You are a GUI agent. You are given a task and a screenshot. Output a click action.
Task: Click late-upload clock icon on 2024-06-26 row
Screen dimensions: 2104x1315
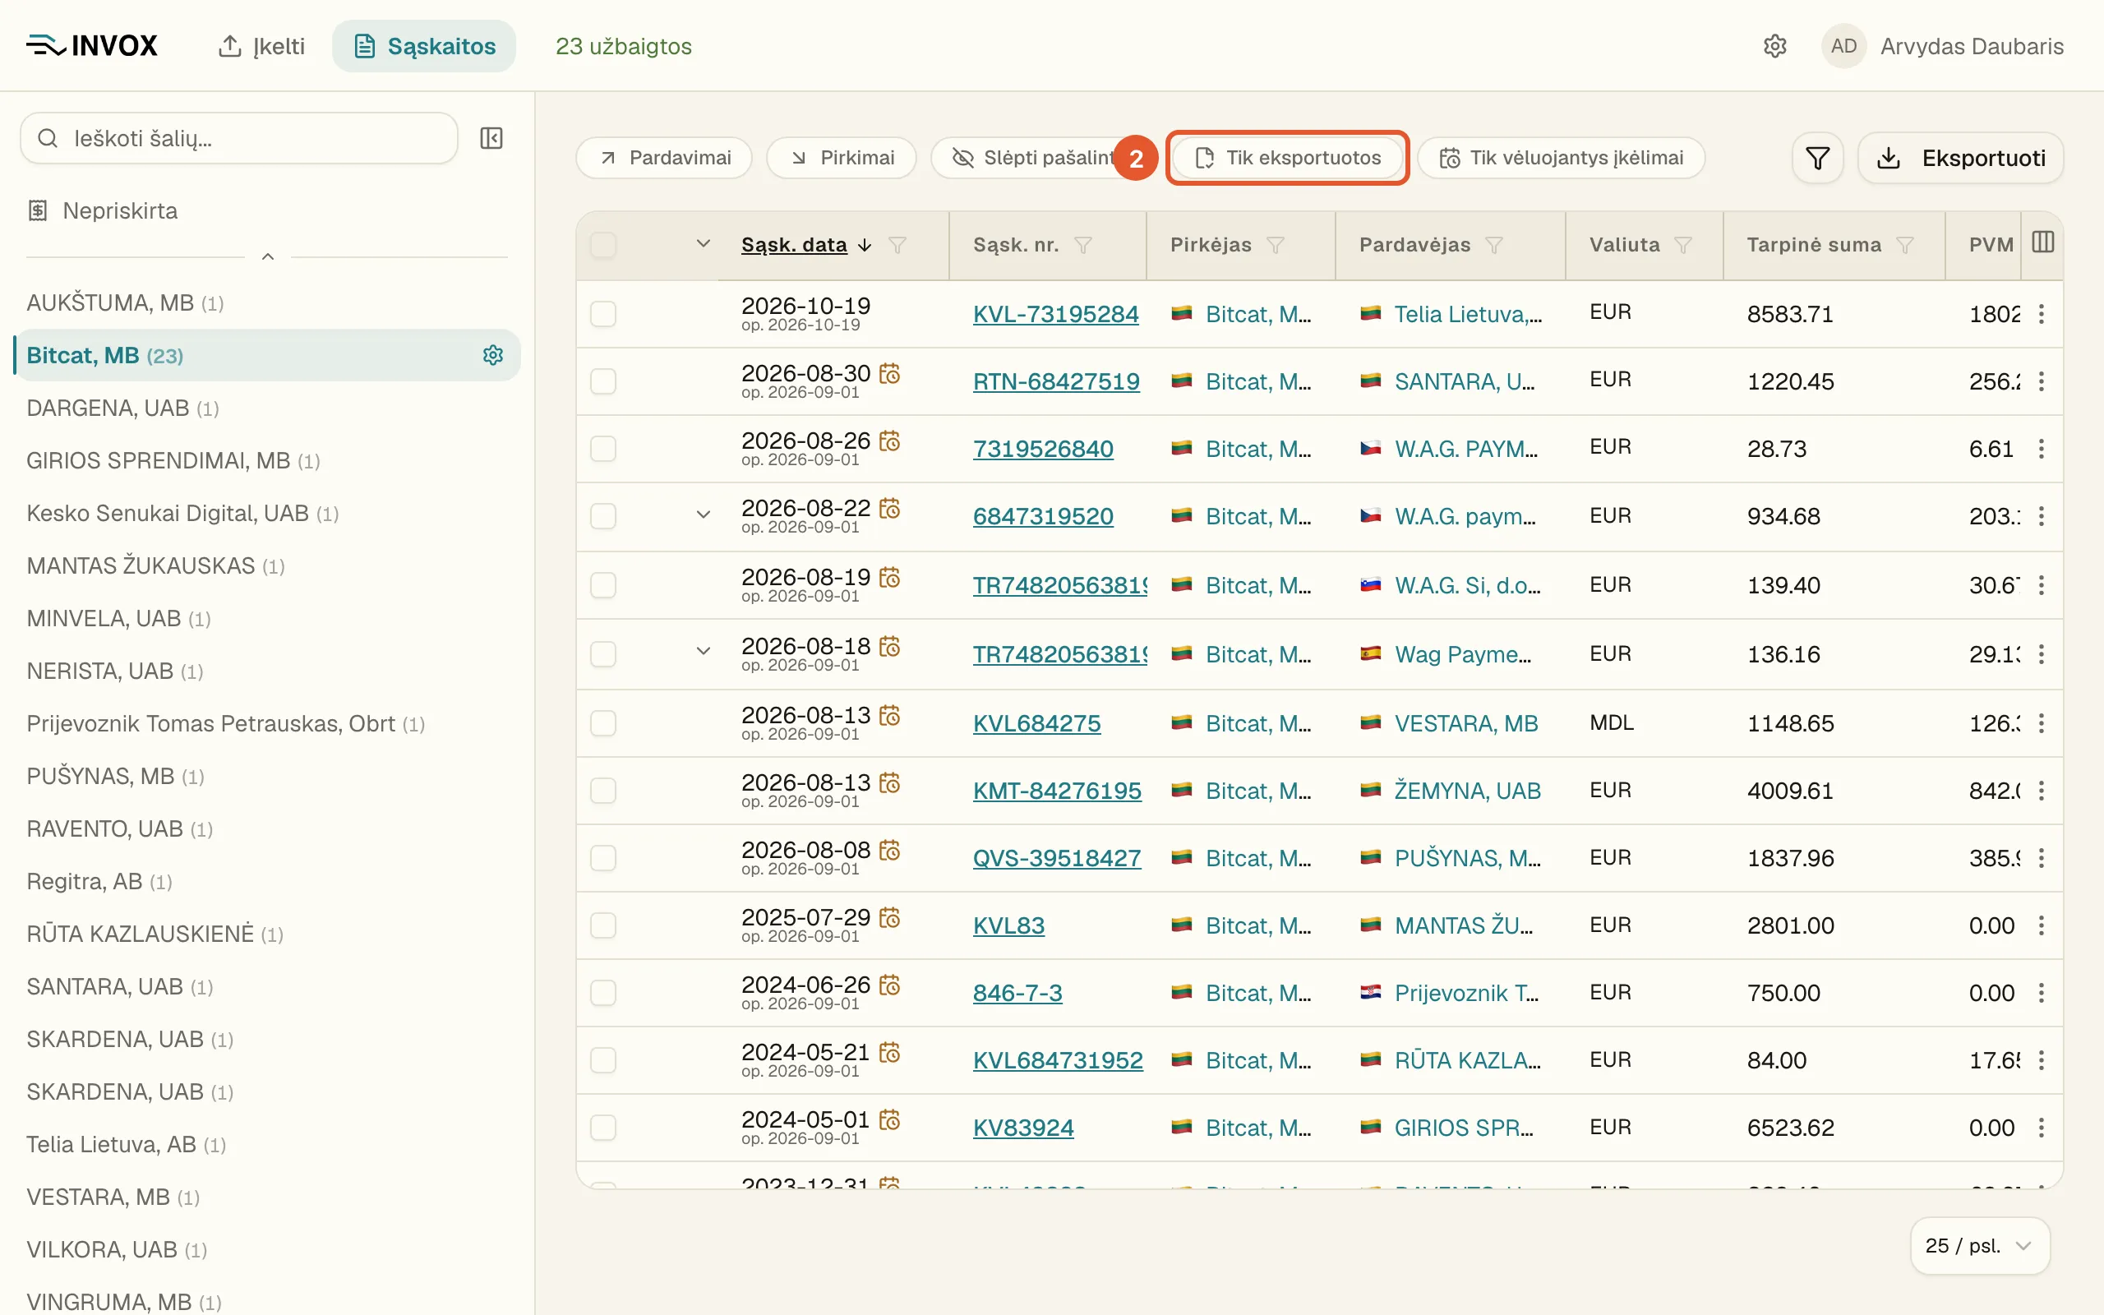pos(889,985)
